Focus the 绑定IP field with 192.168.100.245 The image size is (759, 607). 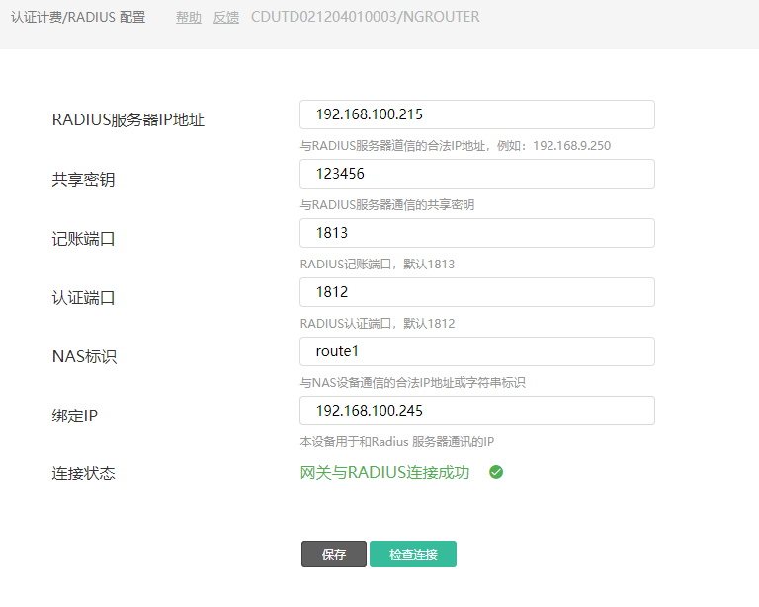click(x=476, y=411)
